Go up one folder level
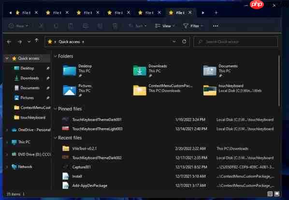 pos(37,41)
